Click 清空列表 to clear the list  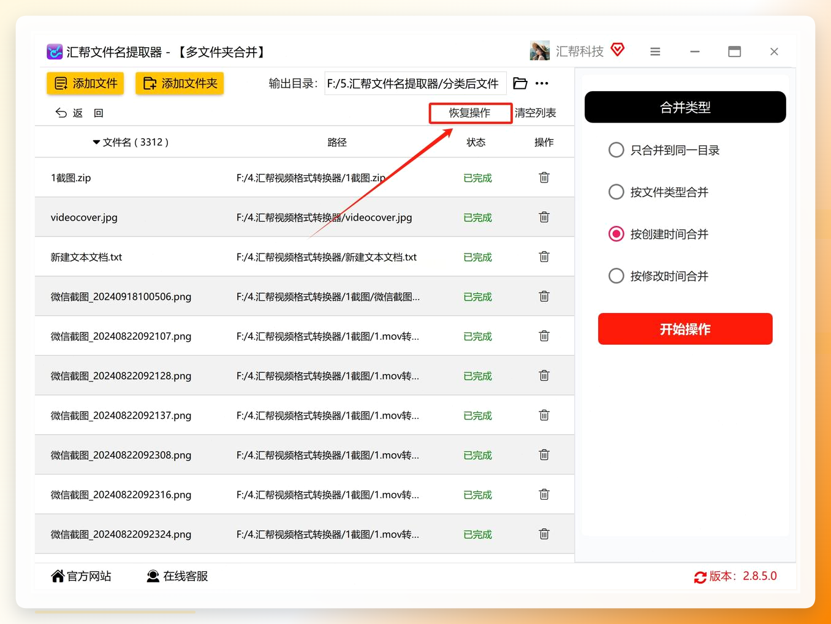click(536, 113)
